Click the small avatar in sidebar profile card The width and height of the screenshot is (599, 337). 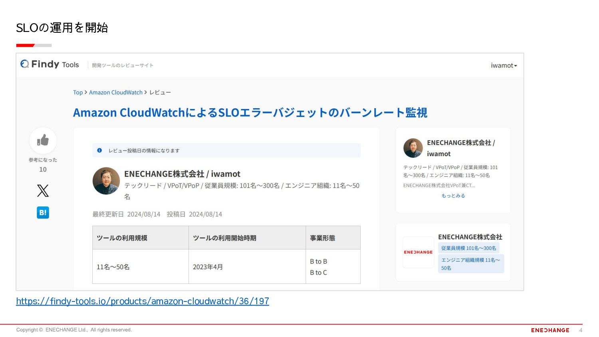pyautogui.click(x=413, y=148)
